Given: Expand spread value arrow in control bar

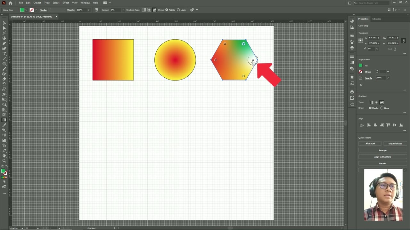Looking at the screenshot, I should tap(123, 10).
